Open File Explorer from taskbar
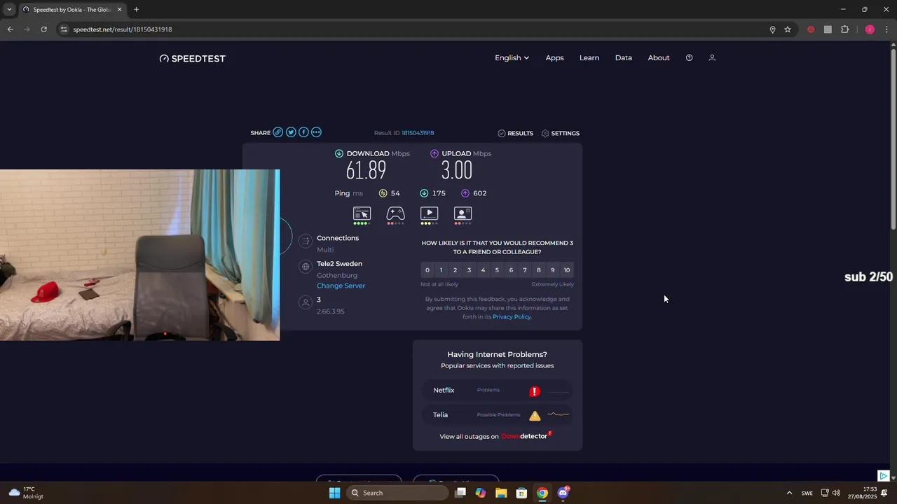This screenshot has width=897, height=504. coord(501,493)
